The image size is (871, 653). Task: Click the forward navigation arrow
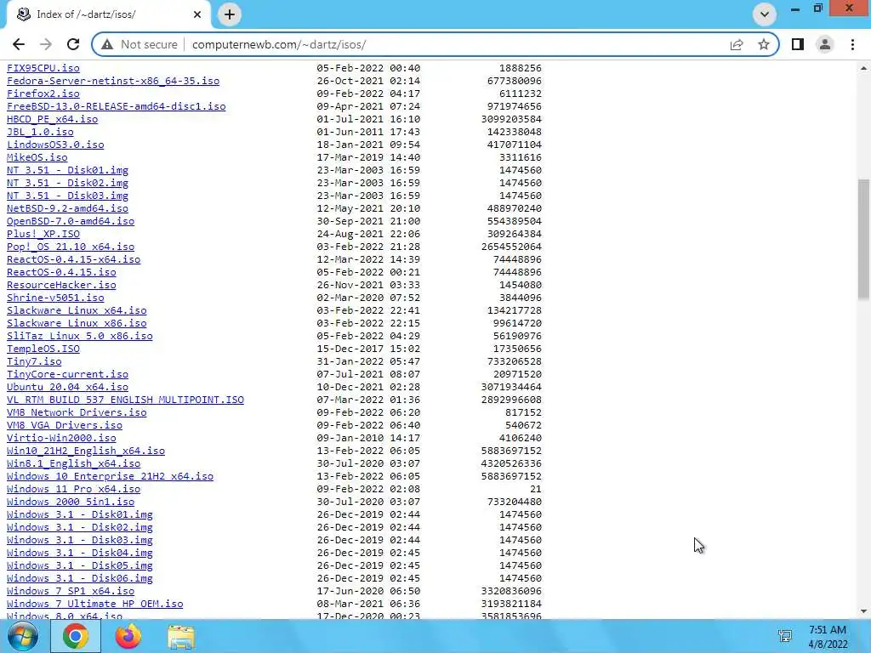tap(46, 44)
